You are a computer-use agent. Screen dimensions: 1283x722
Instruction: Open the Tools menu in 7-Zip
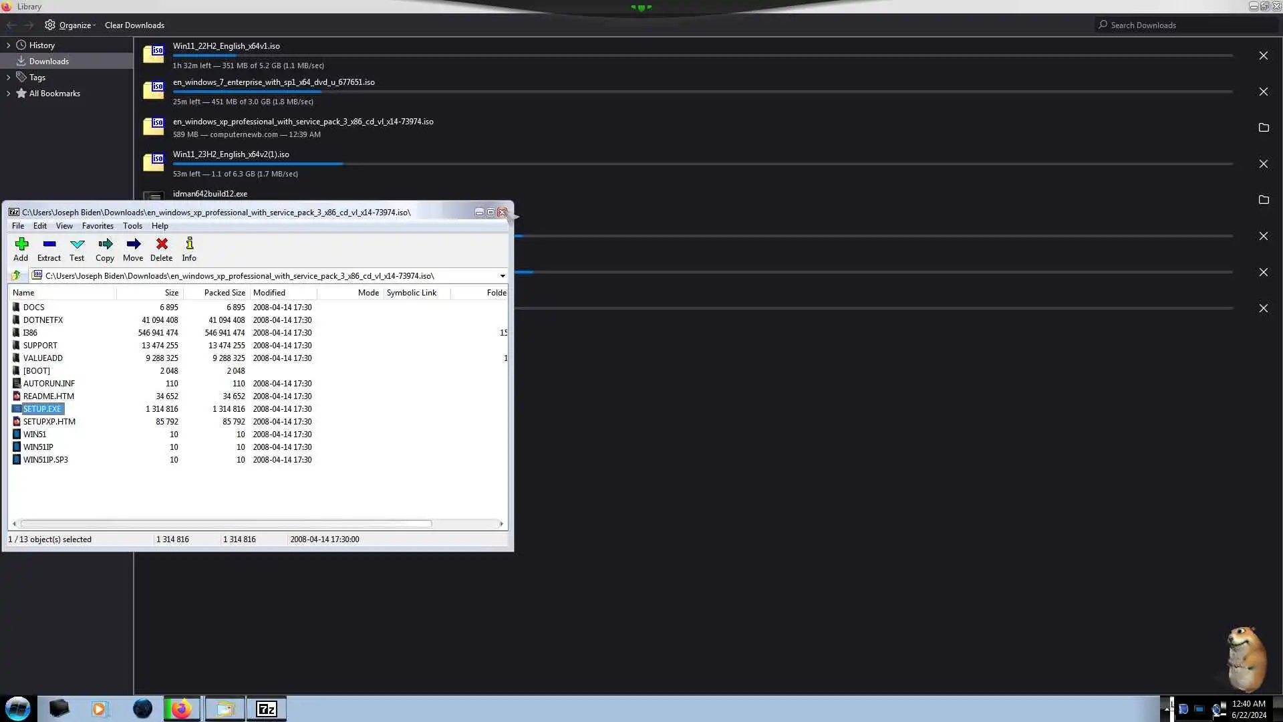[132, 226]
